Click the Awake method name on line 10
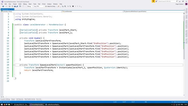Screen dimensions: 188x106 [37, 38]
